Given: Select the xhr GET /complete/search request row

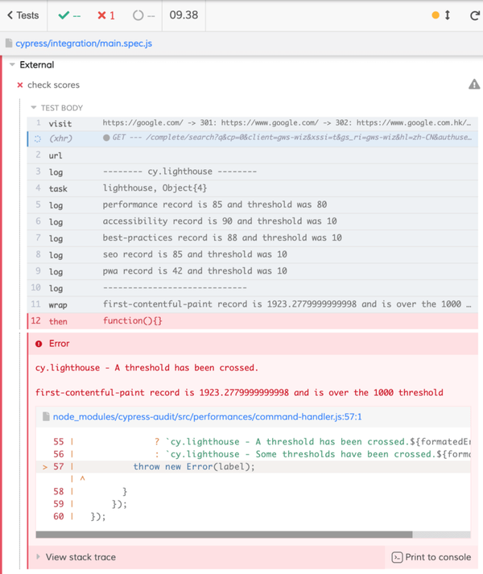Looking at the screenshot, I should pyautogui.click(x=252, y=138).
